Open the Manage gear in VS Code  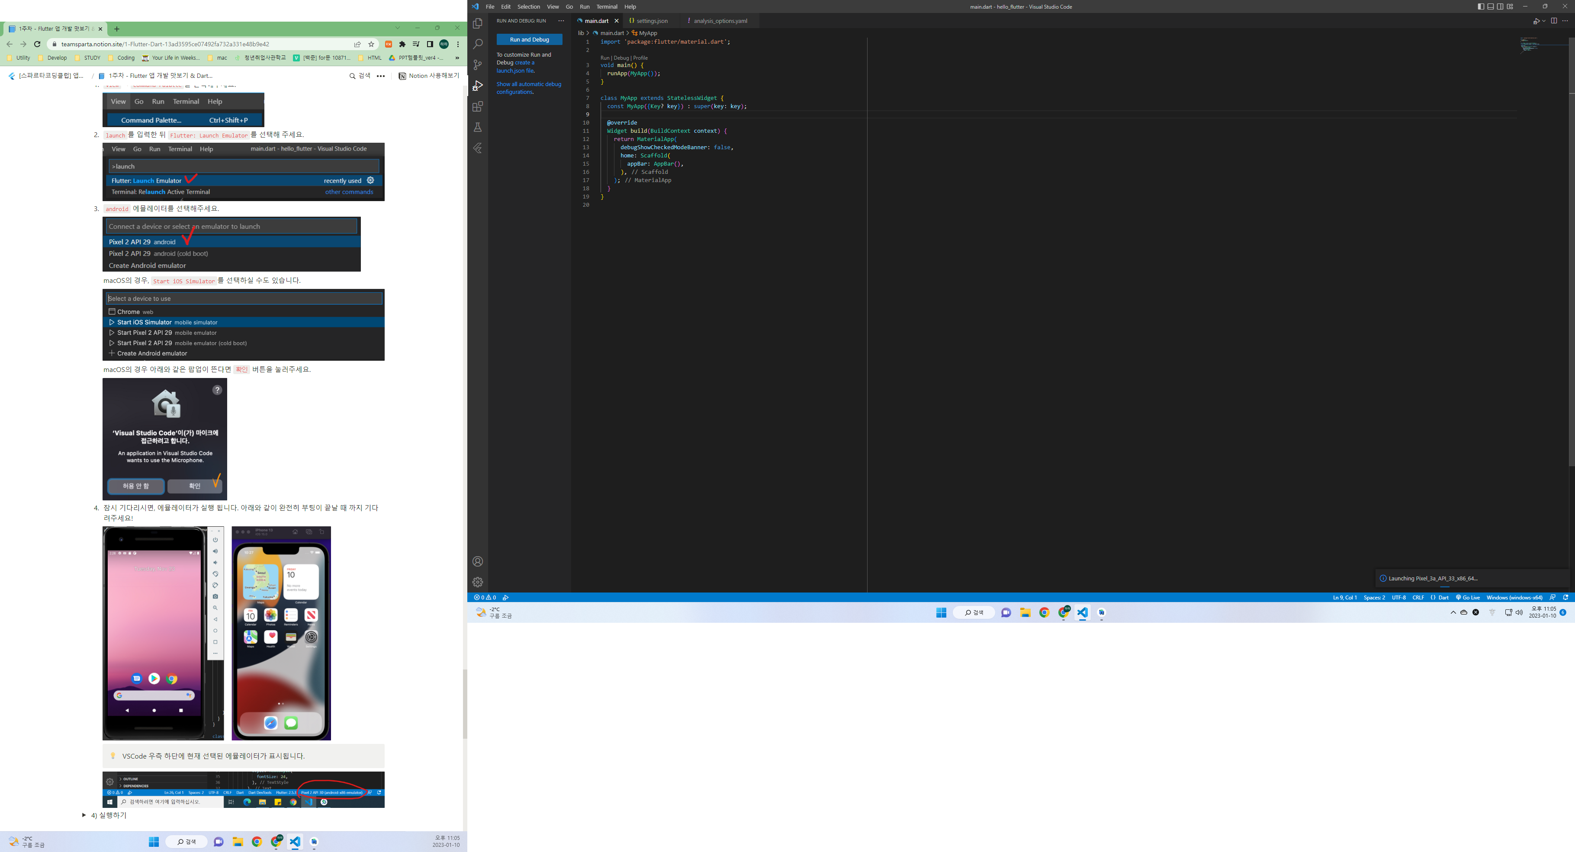pyautogui.click(x=478, y=583)
